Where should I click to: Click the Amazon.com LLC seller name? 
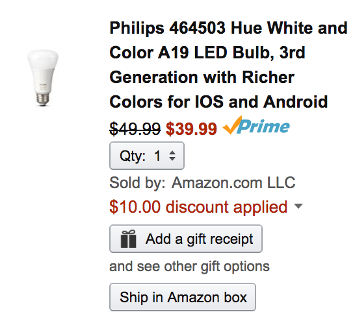pyautogui.click(x=233, y=182)
